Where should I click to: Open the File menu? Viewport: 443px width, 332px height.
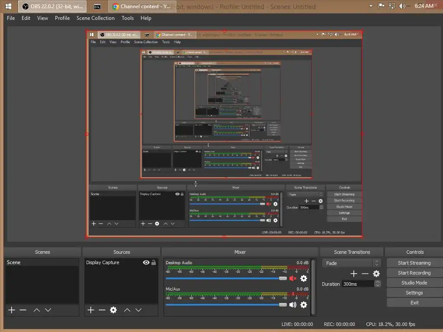(x=11, y=18)
